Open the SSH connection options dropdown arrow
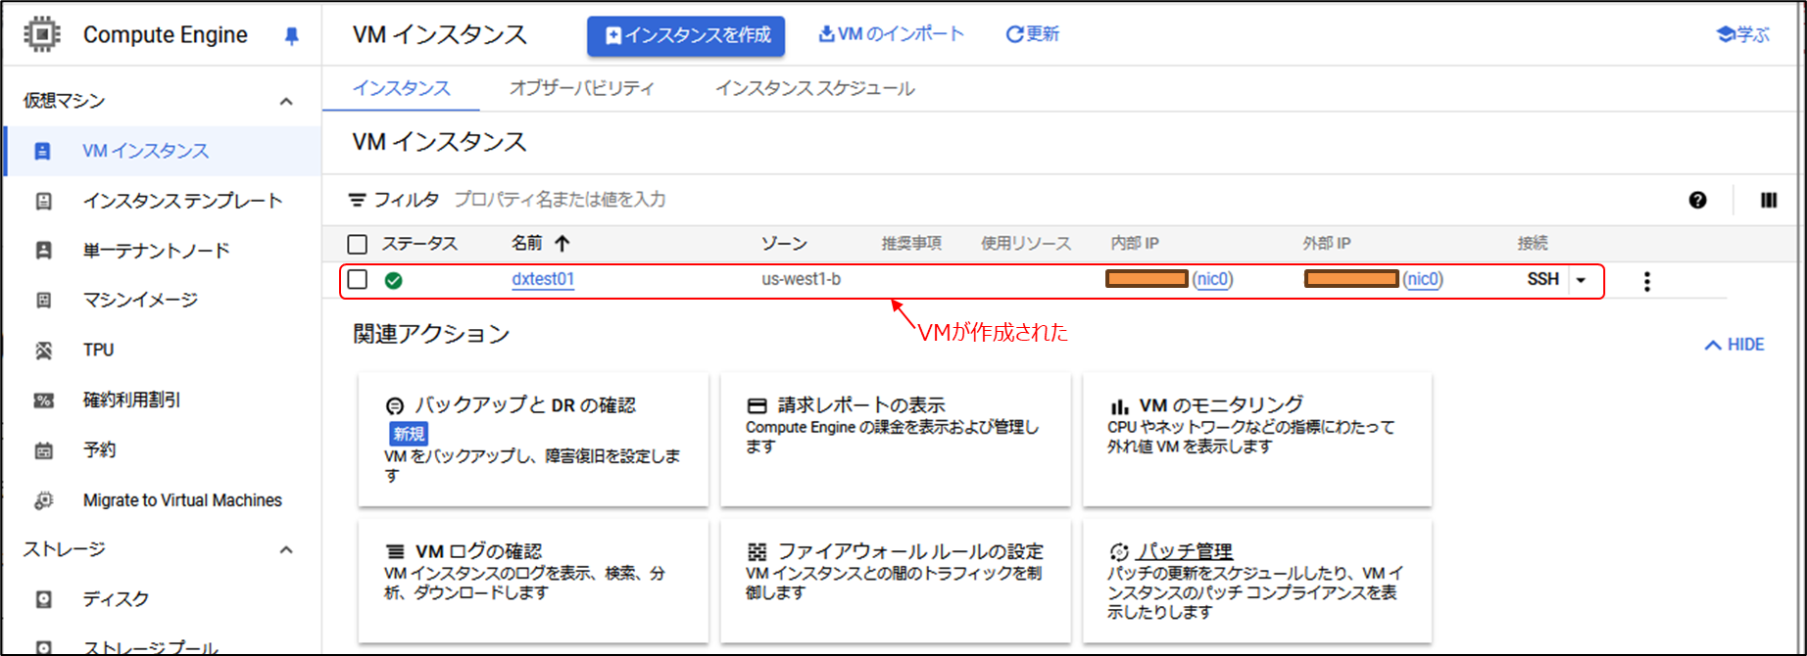The width and height of the screenshot is (1807, 656). coord(1581,280)
